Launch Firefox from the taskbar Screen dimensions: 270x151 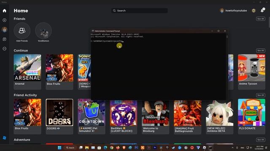[118, 148]
